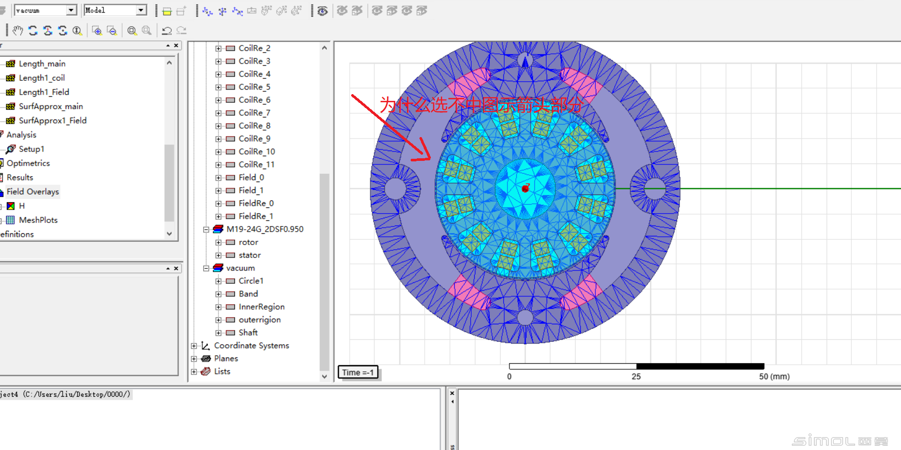Select the Pan hand tool
This screenshot has height=450, width=901.
(x=18, y=31)
